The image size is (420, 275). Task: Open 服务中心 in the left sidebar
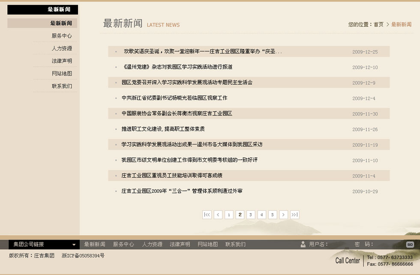click(62, 36)
